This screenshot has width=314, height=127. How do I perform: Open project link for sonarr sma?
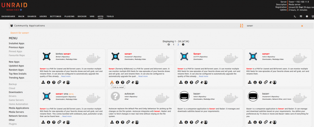click(59, 122)
